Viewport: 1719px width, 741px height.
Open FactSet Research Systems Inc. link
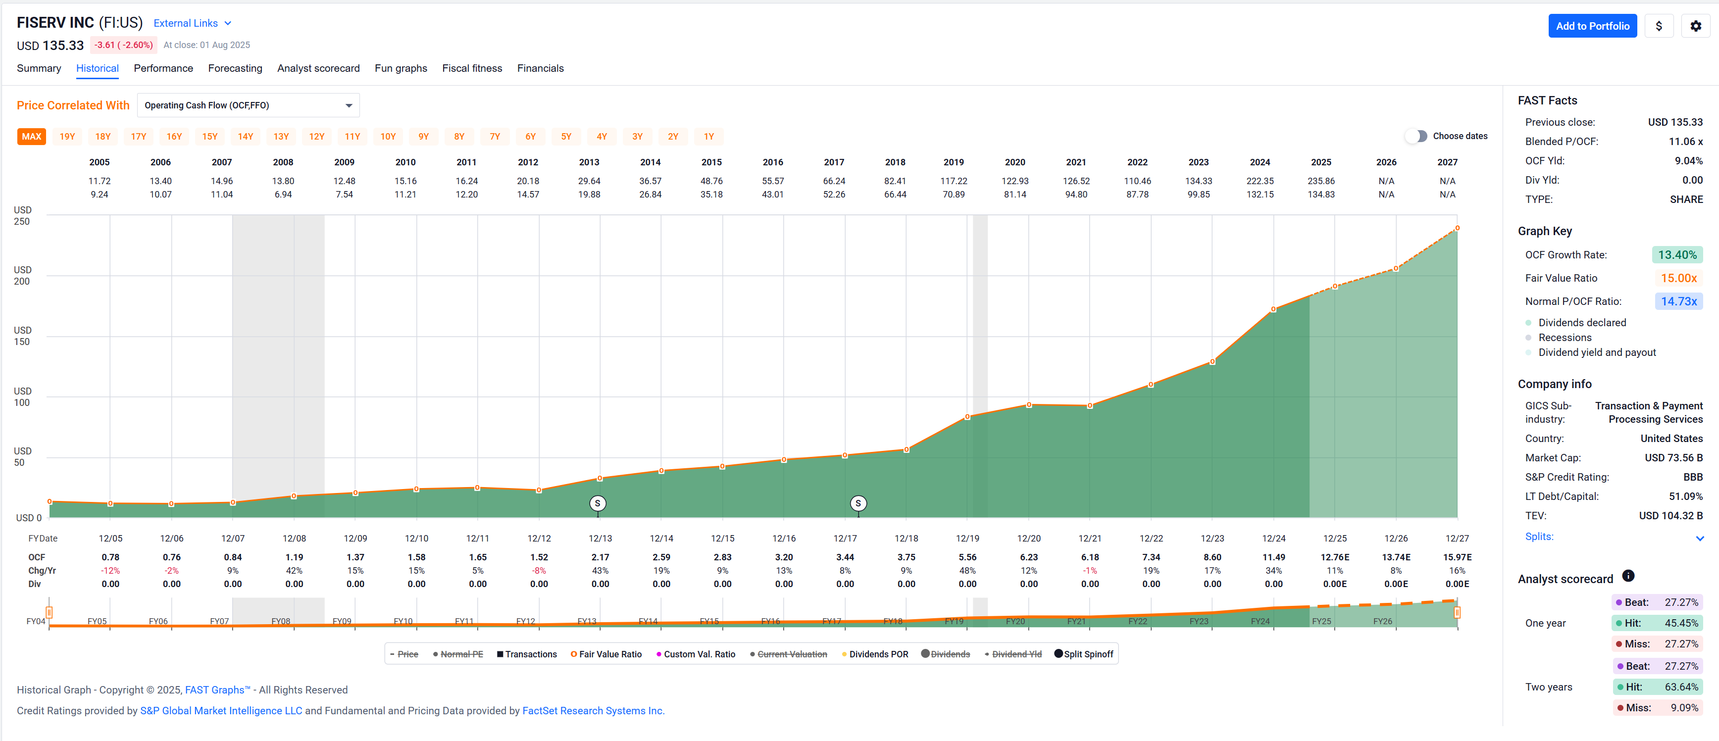(593, 711)
